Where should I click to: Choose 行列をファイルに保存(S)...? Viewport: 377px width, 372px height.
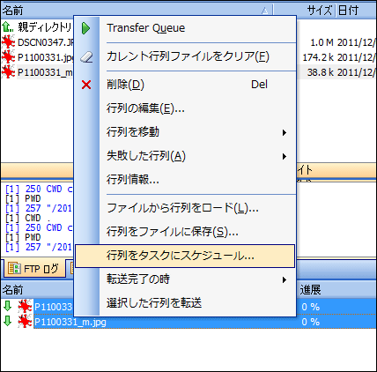pos(185,232)
